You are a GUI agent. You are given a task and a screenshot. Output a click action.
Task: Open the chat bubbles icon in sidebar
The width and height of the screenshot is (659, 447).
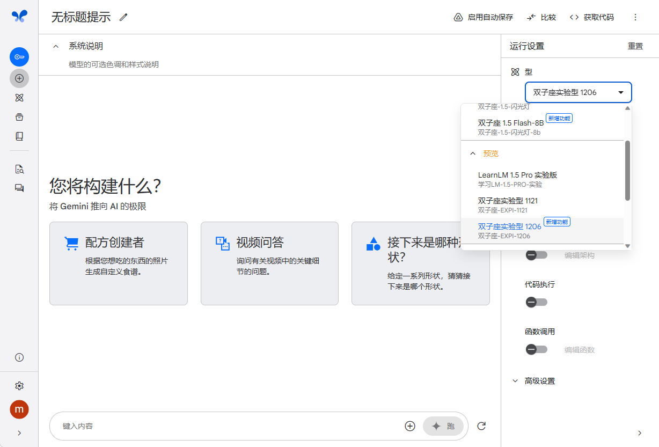coord(19,188)
